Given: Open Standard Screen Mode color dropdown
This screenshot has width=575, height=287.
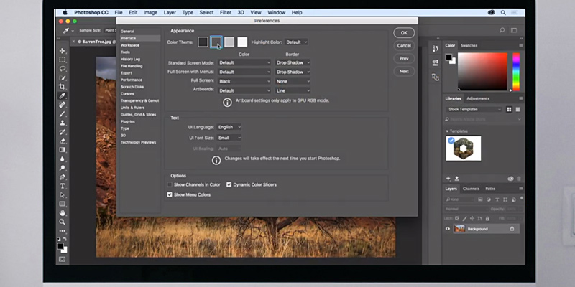Looking at the screenshot, I should click(244, 62).
